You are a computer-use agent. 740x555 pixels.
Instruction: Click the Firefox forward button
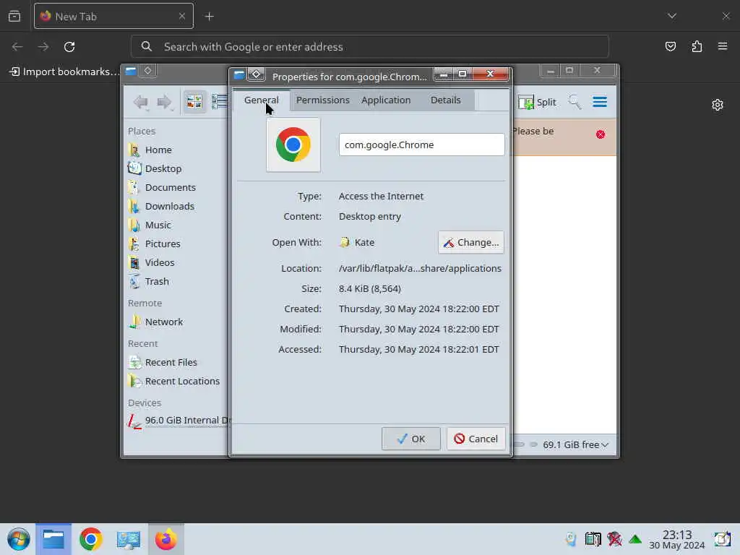click(x=43, y=47)
